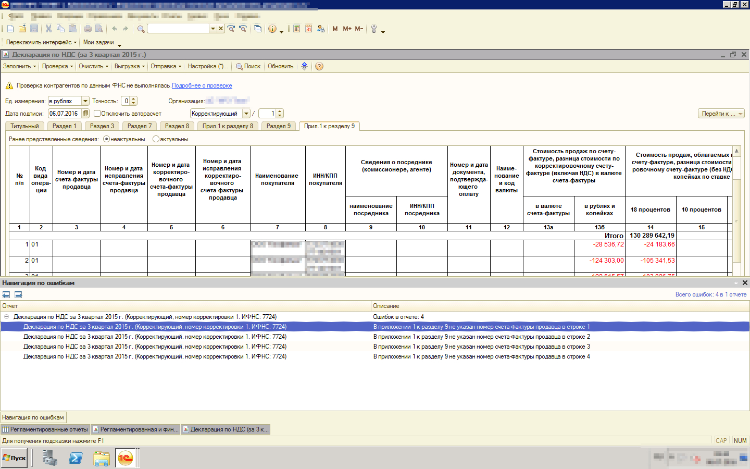This screenshot has width=750, height=469.
Task: Open the Корректирующий type dropdown
Action: tap(246, 114)
